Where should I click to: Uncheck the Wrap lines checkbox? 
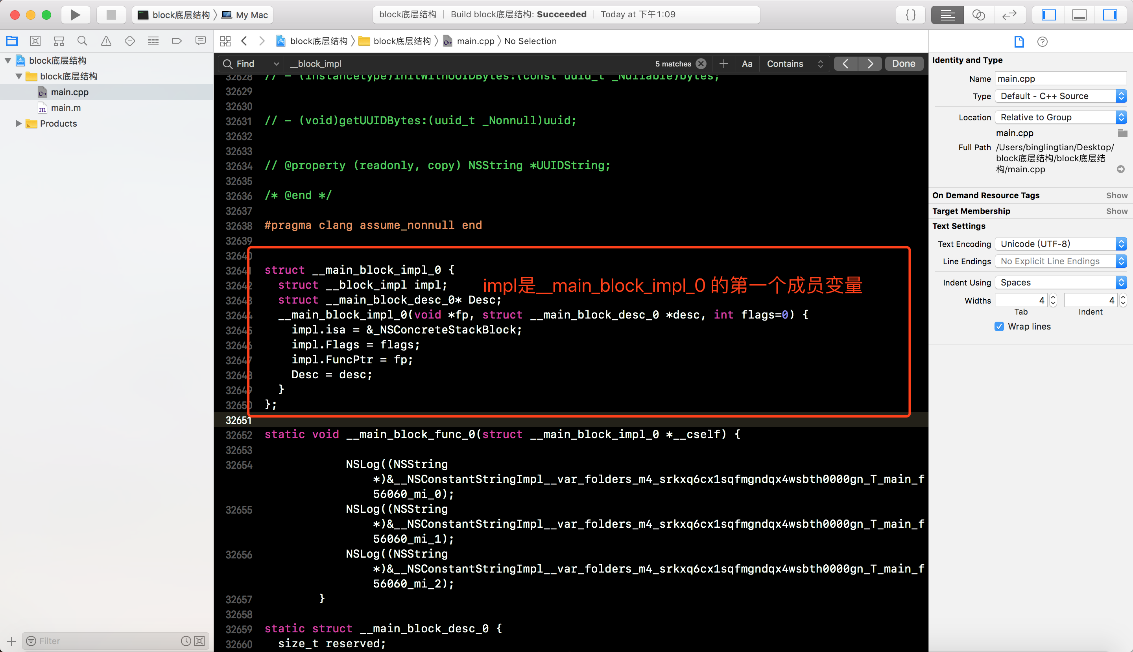point(999,326)
